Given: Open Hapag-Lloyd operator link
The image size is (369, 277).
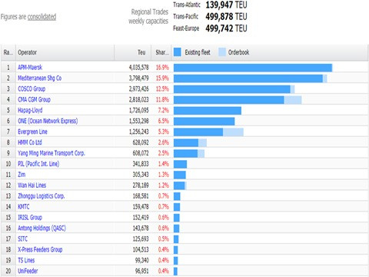Looking at the screenshot, I should coord(30,110).
